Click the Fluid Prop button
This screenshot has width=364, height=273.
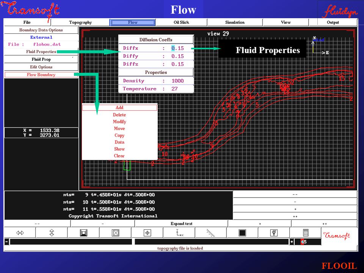coord(41,59)
